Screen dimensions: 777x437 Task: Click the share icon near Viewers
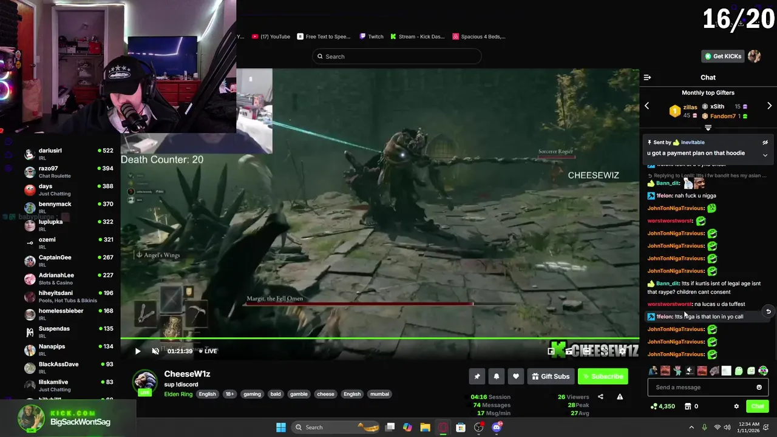pos(600,397)
